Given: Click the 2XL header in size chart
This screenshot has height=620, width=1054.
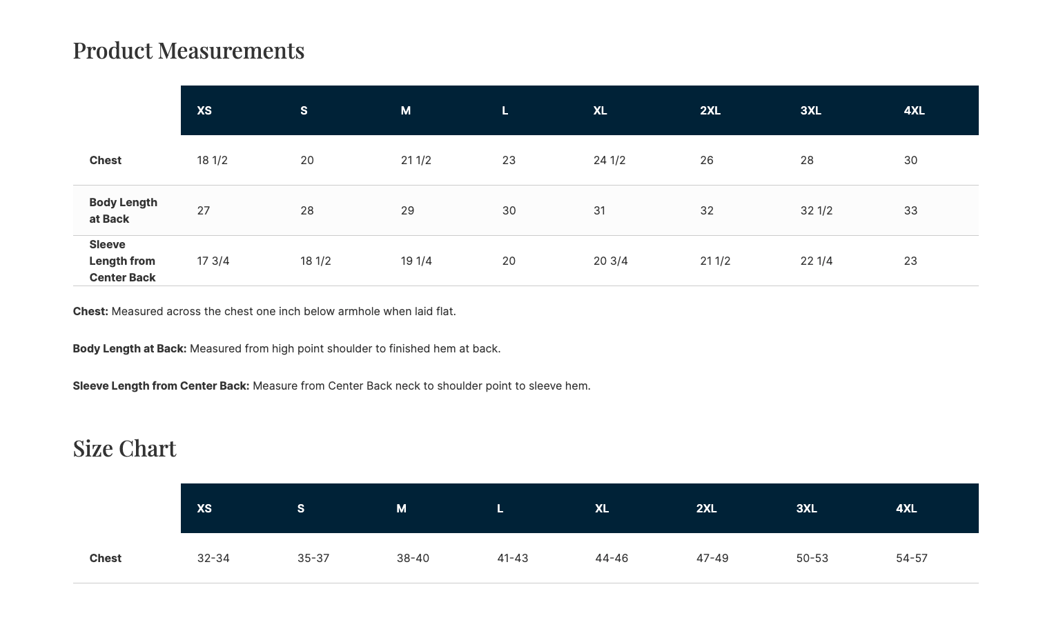Looking at the screenshot, I should pyautogui.click(x=706, y=508).
